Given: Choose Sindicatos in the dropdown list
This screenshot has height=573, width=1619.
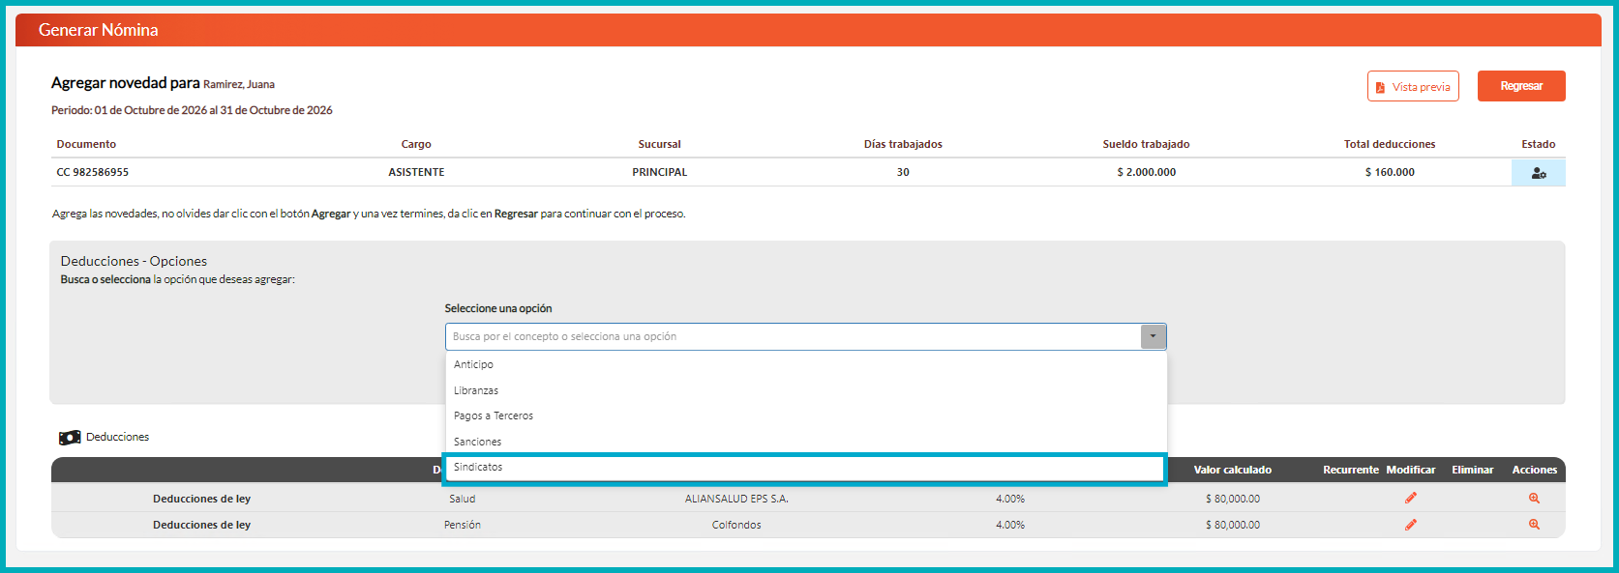Looking at the screenshot, I should click(x=806, y=468).
